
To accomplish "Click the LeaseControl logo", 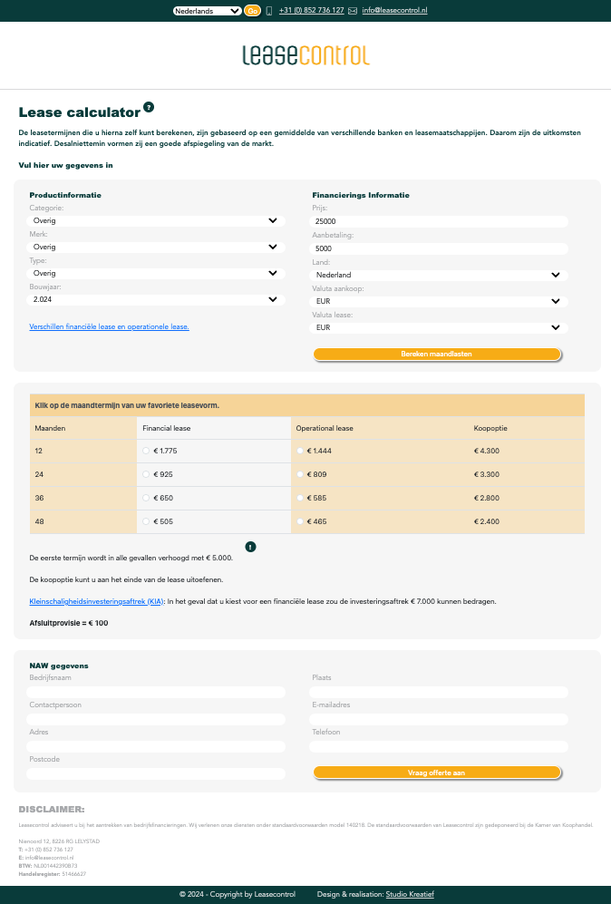I will [x=305, y=55].
